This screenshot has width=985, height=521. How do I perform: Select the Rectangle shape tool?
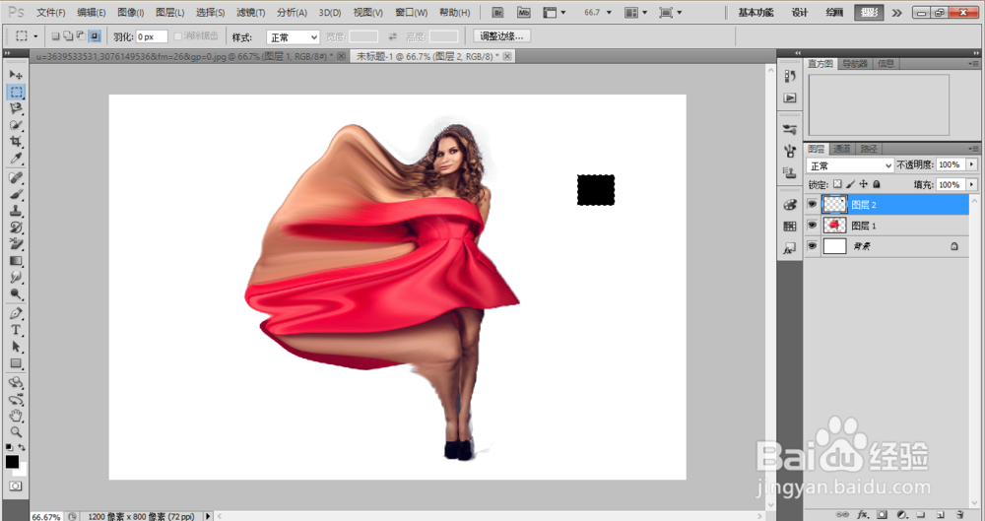[16, 363]
